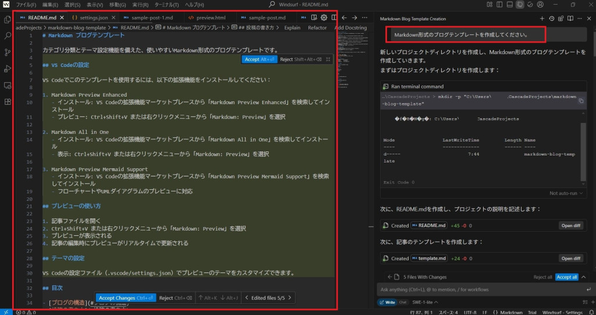This screenshot has width=596, height=315.
Task: Switch Cascade to Chat mode
Action: coord(403,302)
